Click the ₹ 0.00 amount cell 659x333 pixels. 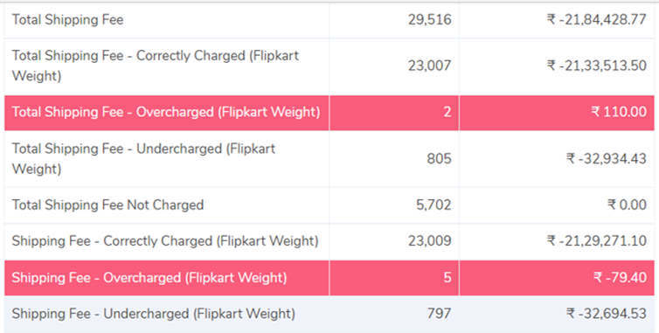click(557, 205)
